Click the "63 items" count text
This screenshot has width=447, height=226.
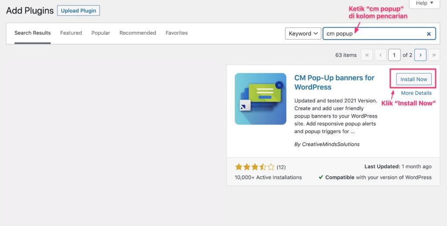pyautogui.click(x=346, y=55)
